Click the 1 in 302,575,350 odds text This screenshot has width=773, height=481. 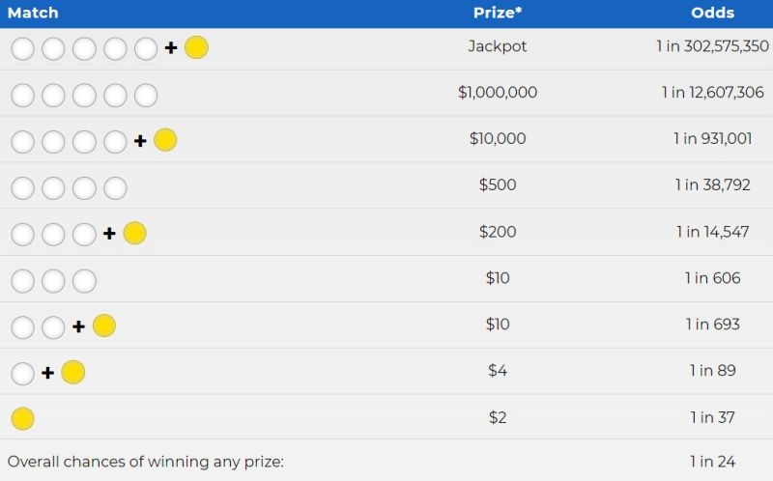click(712, 45)
